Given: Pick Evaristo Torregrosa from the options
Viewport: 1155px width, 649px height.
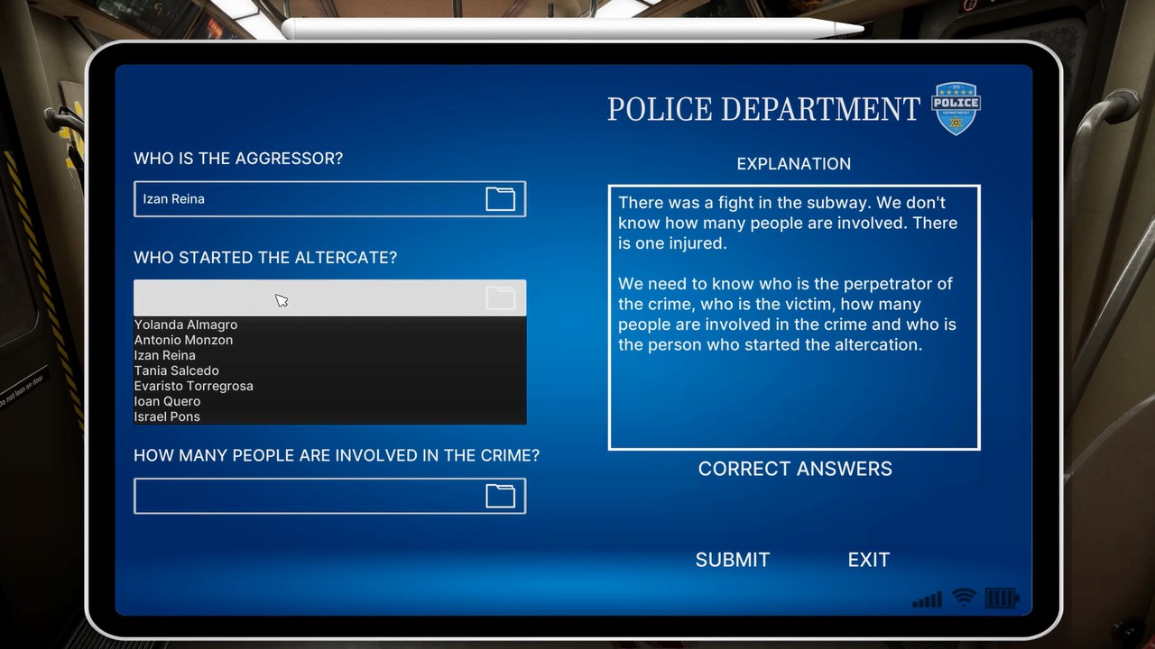Looking at the screenshot, I should (x=193, y=386).
